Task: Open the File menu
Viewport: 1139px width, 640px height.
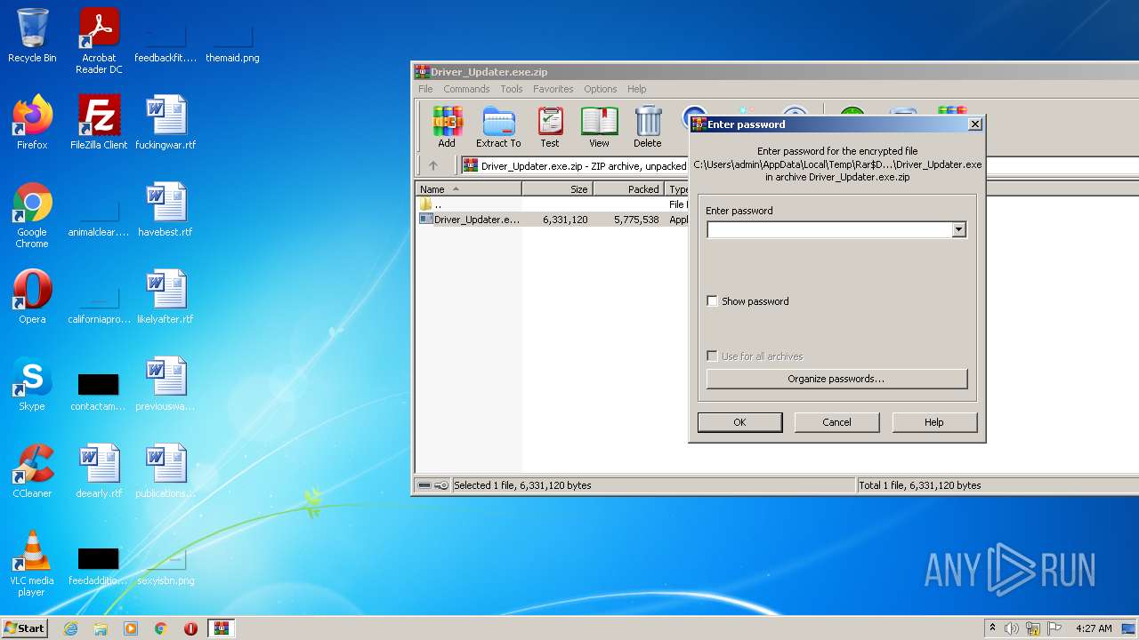Action: [x=425, y=89]
